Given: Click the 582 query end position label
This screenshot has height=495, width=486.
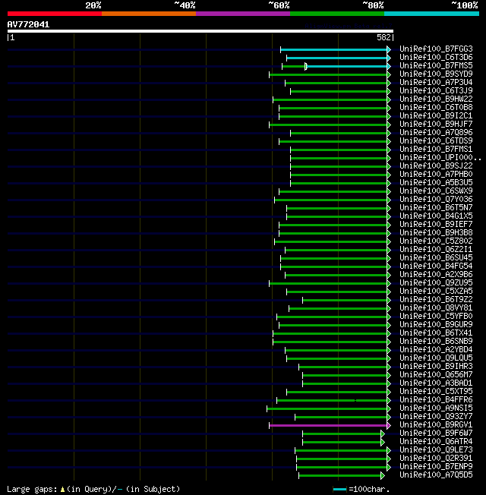Looking at the screenshot, I should click(383, 37).
